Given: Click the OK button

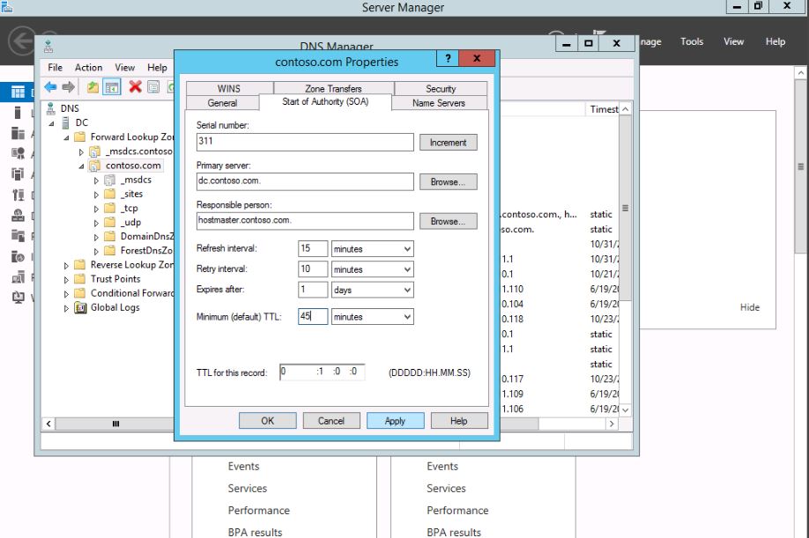Looking at the screenshot, I should tap(267, 421).
